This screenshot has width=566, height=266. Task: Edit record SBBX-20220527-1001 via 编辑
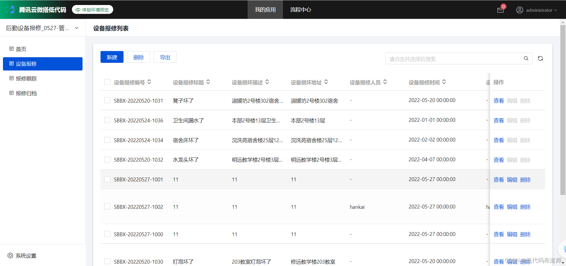point(512,180)
